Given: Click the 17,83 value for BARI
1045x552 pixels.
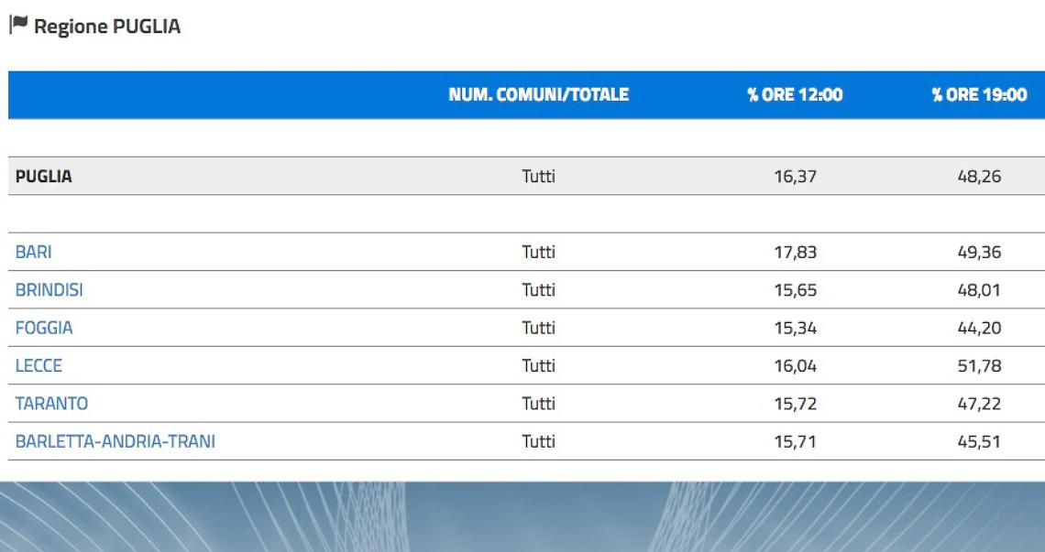Looking at the screenshot, I should point(795,252).
